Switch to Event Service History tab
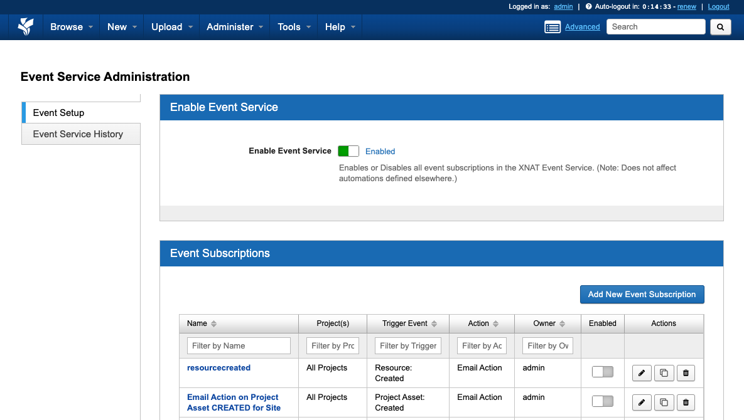Image resolution: width=744 pixels, height=420 pixels. 78,134
